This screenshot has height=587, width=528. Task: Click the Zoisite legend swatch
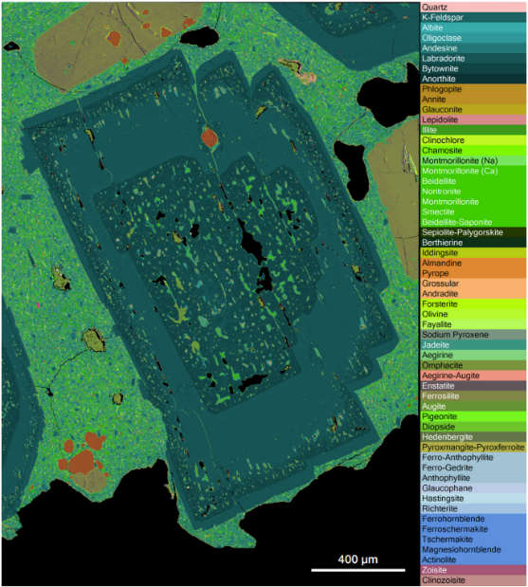pos(473,570)
